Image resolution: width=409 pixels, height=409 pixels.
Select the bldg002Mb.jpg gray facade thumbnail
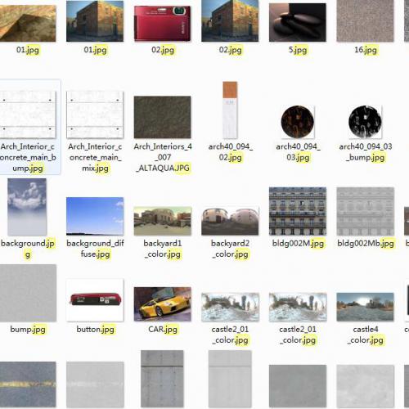pos(365,211)
